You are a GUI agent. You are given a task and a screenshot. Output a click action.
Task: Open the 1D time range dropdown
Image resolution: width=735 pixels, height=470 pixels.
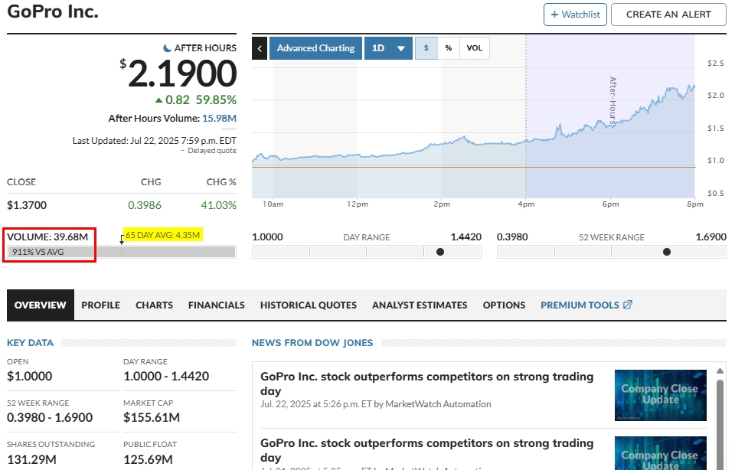pos(388,48)
